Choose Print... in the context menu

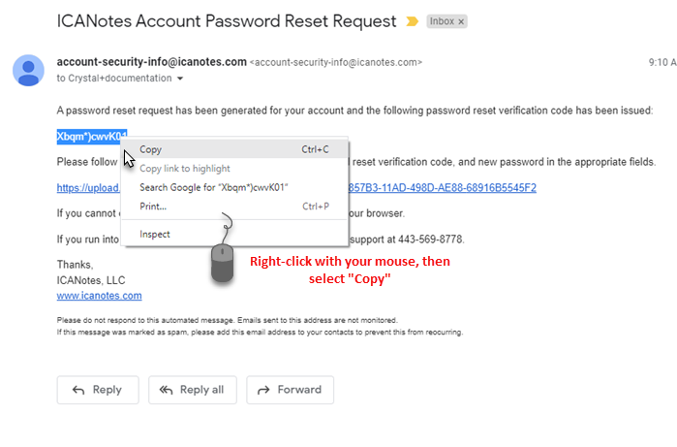coord(153,206)
